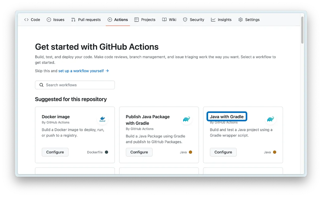Select the Actions tab
The width and height of the screenshot is (322, 197).
(118, 20)
